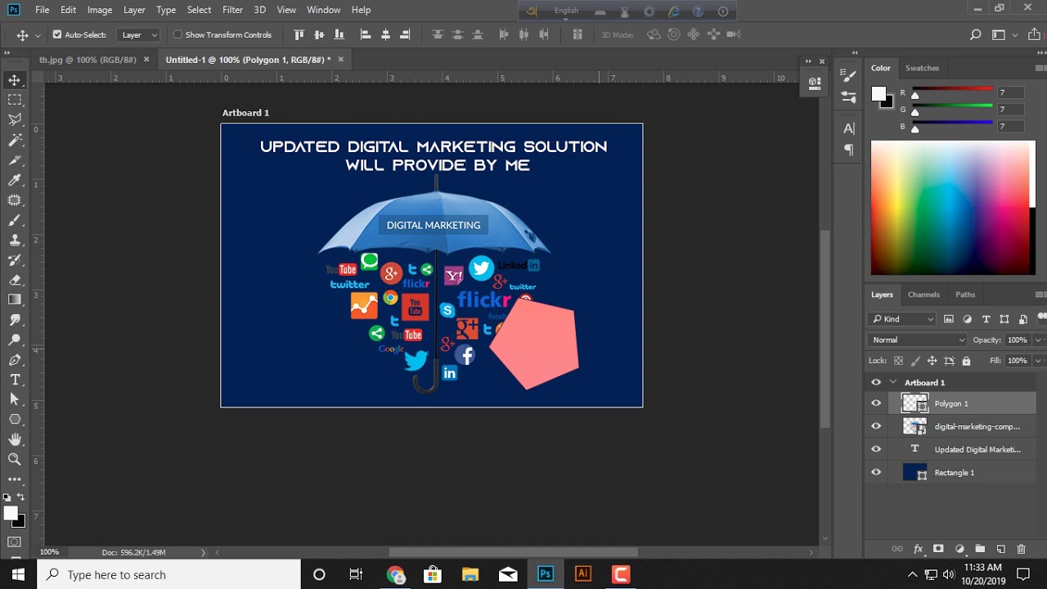This screenshot has width=1047, height=589.
Task: Select the Polygon 1 layer name
Action: [x=951, y=403]
